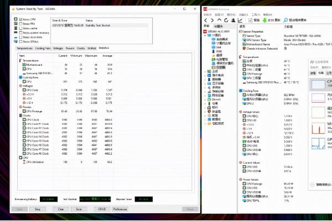Screen dimensions: 332x221
Task: Toggle the Stress GPU(s) checkbox
Action: click(x=21, y=41)
